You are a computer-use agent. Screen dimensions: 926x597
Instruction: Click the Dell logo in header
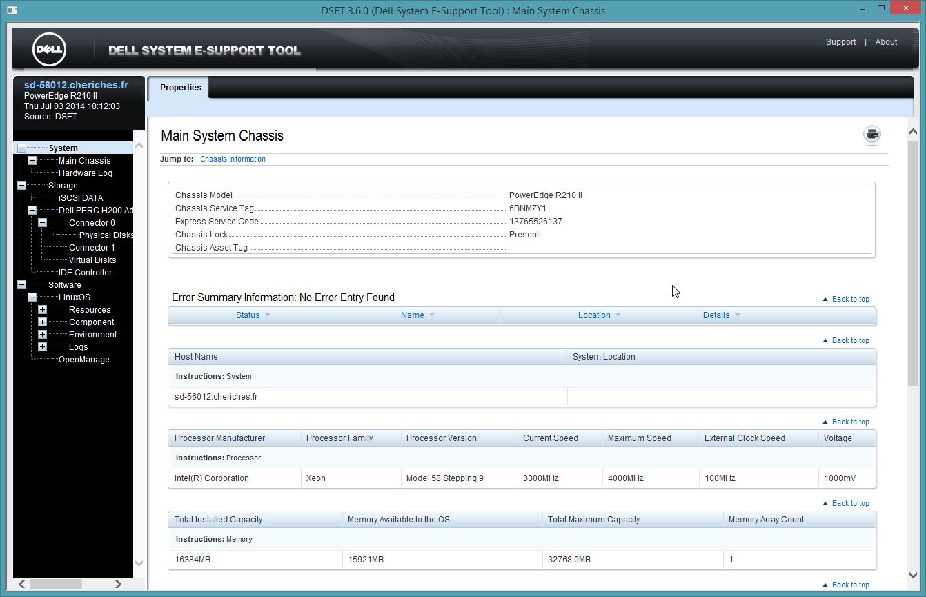49,50
